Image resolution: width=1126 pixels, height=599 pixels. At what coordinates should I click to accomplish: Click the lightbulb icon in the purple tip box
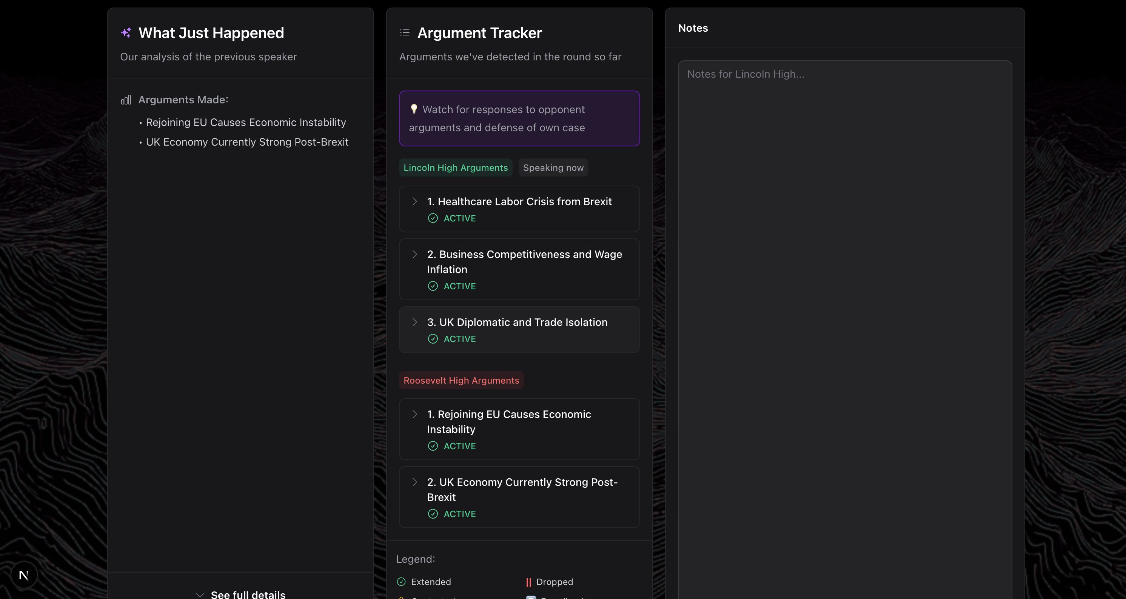[x=413, y=109]
